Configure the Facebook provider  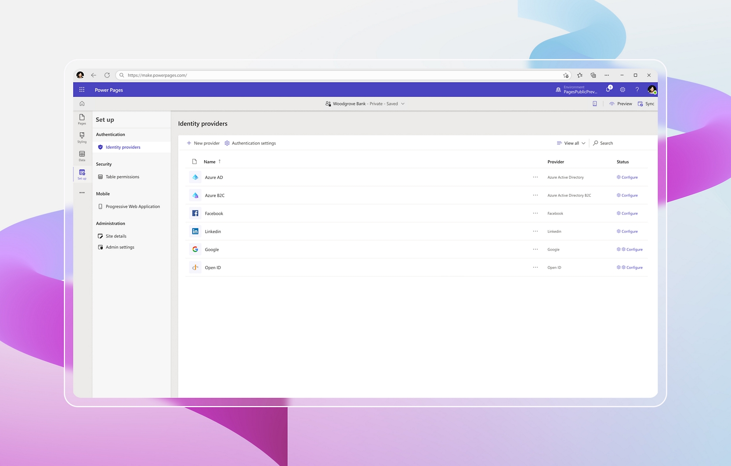[x=627, y=213]
